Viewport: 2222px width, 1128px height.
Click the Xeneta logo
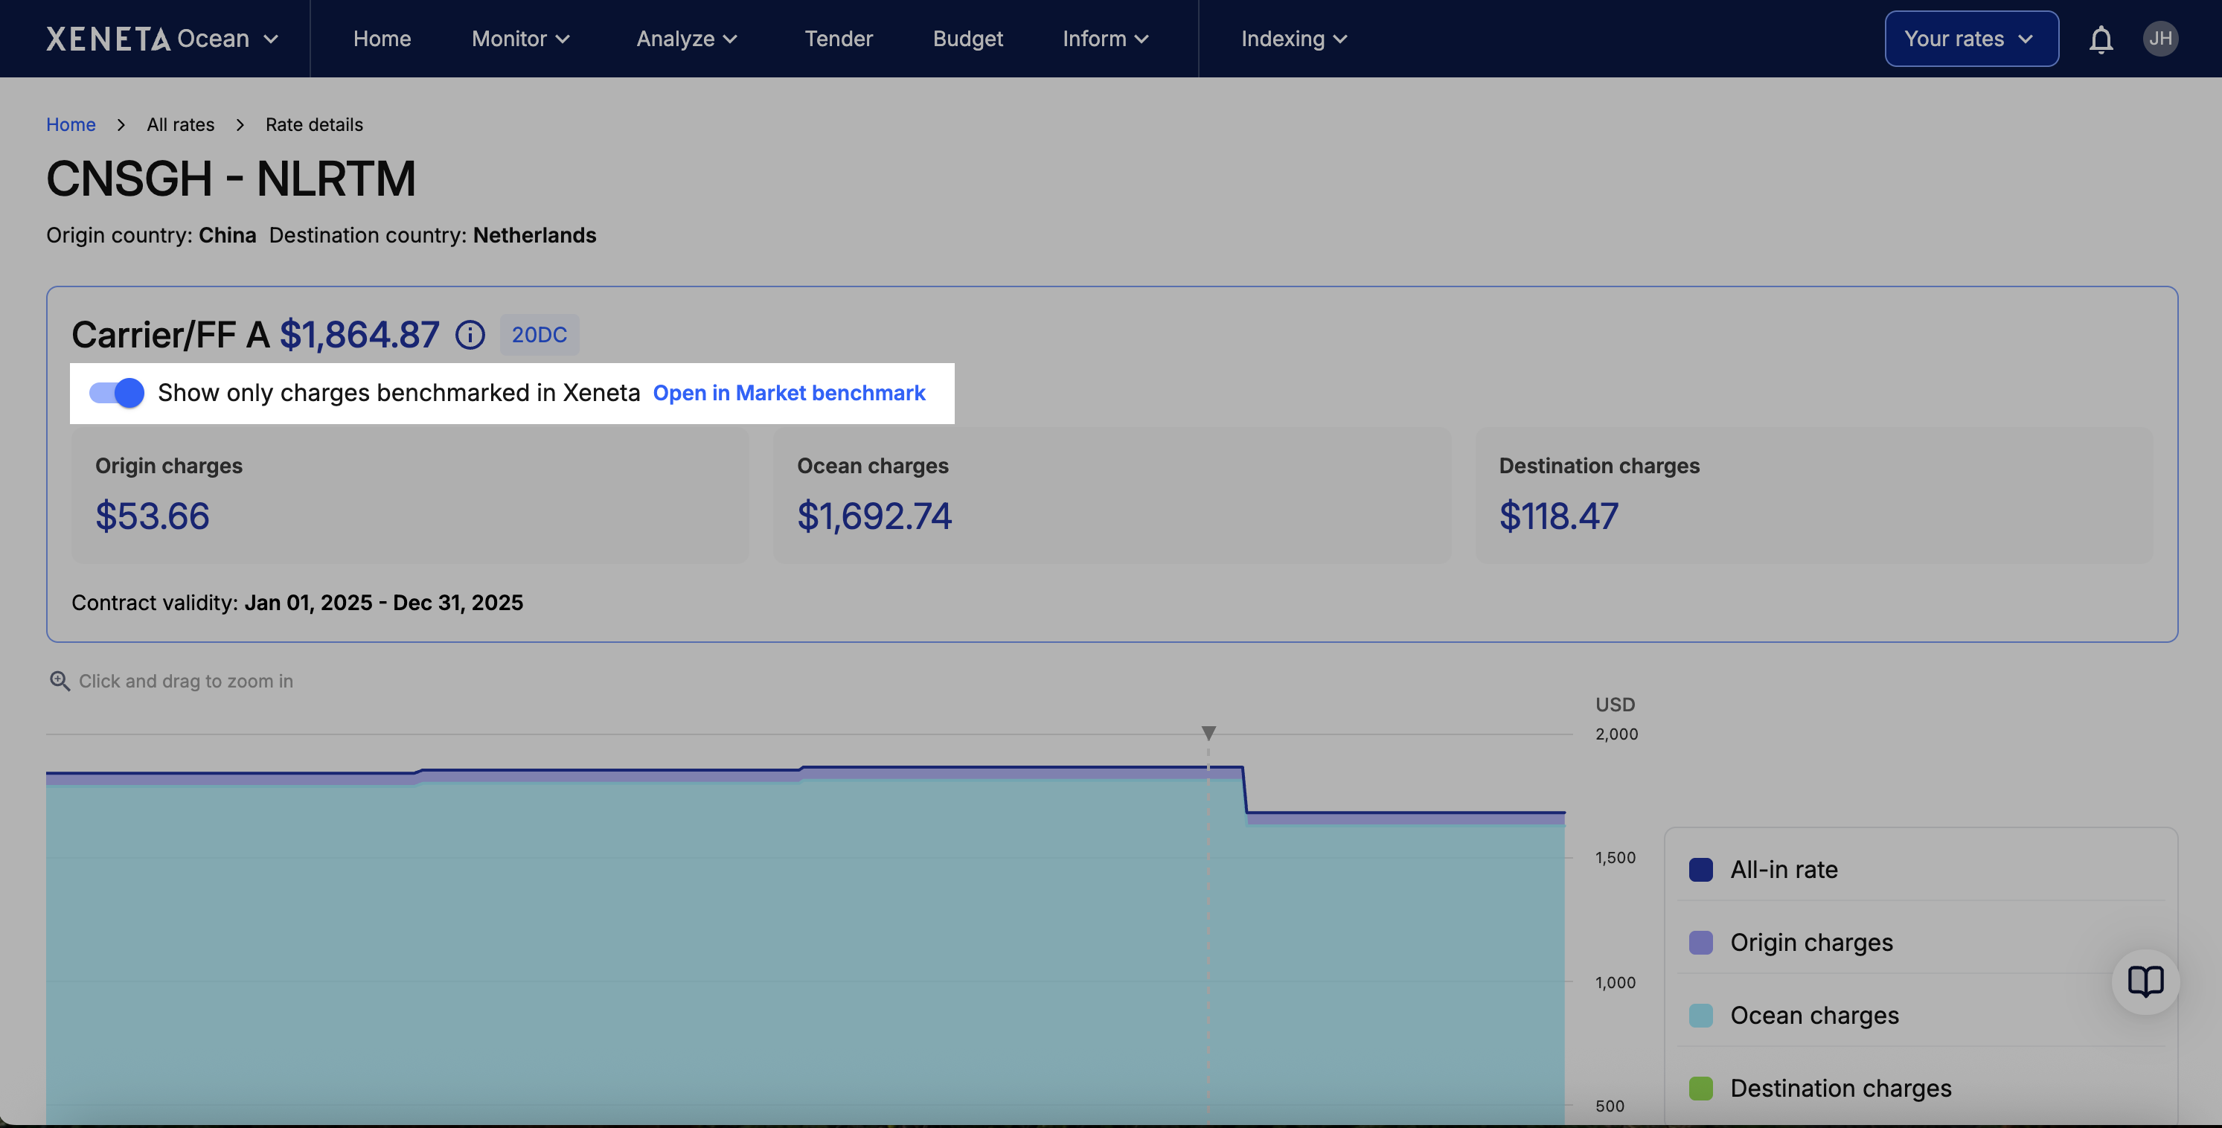[x=108, y=39]
